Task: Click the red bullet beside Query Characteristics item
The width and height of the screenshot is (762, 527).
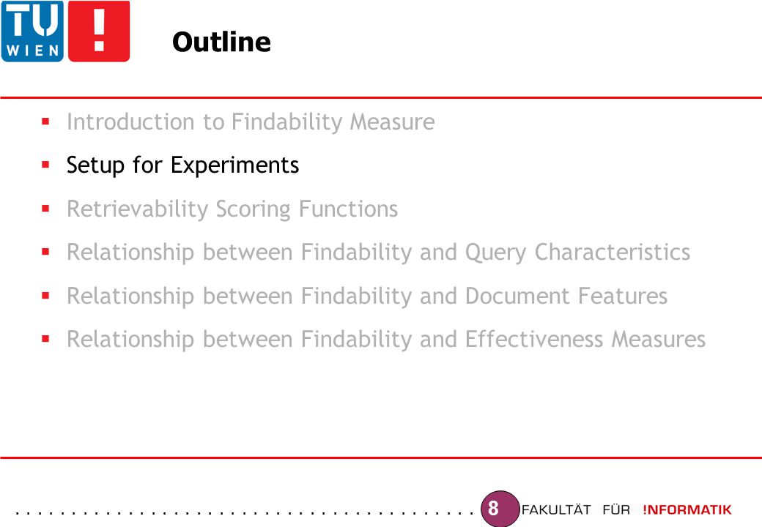Action: (45, 252)
